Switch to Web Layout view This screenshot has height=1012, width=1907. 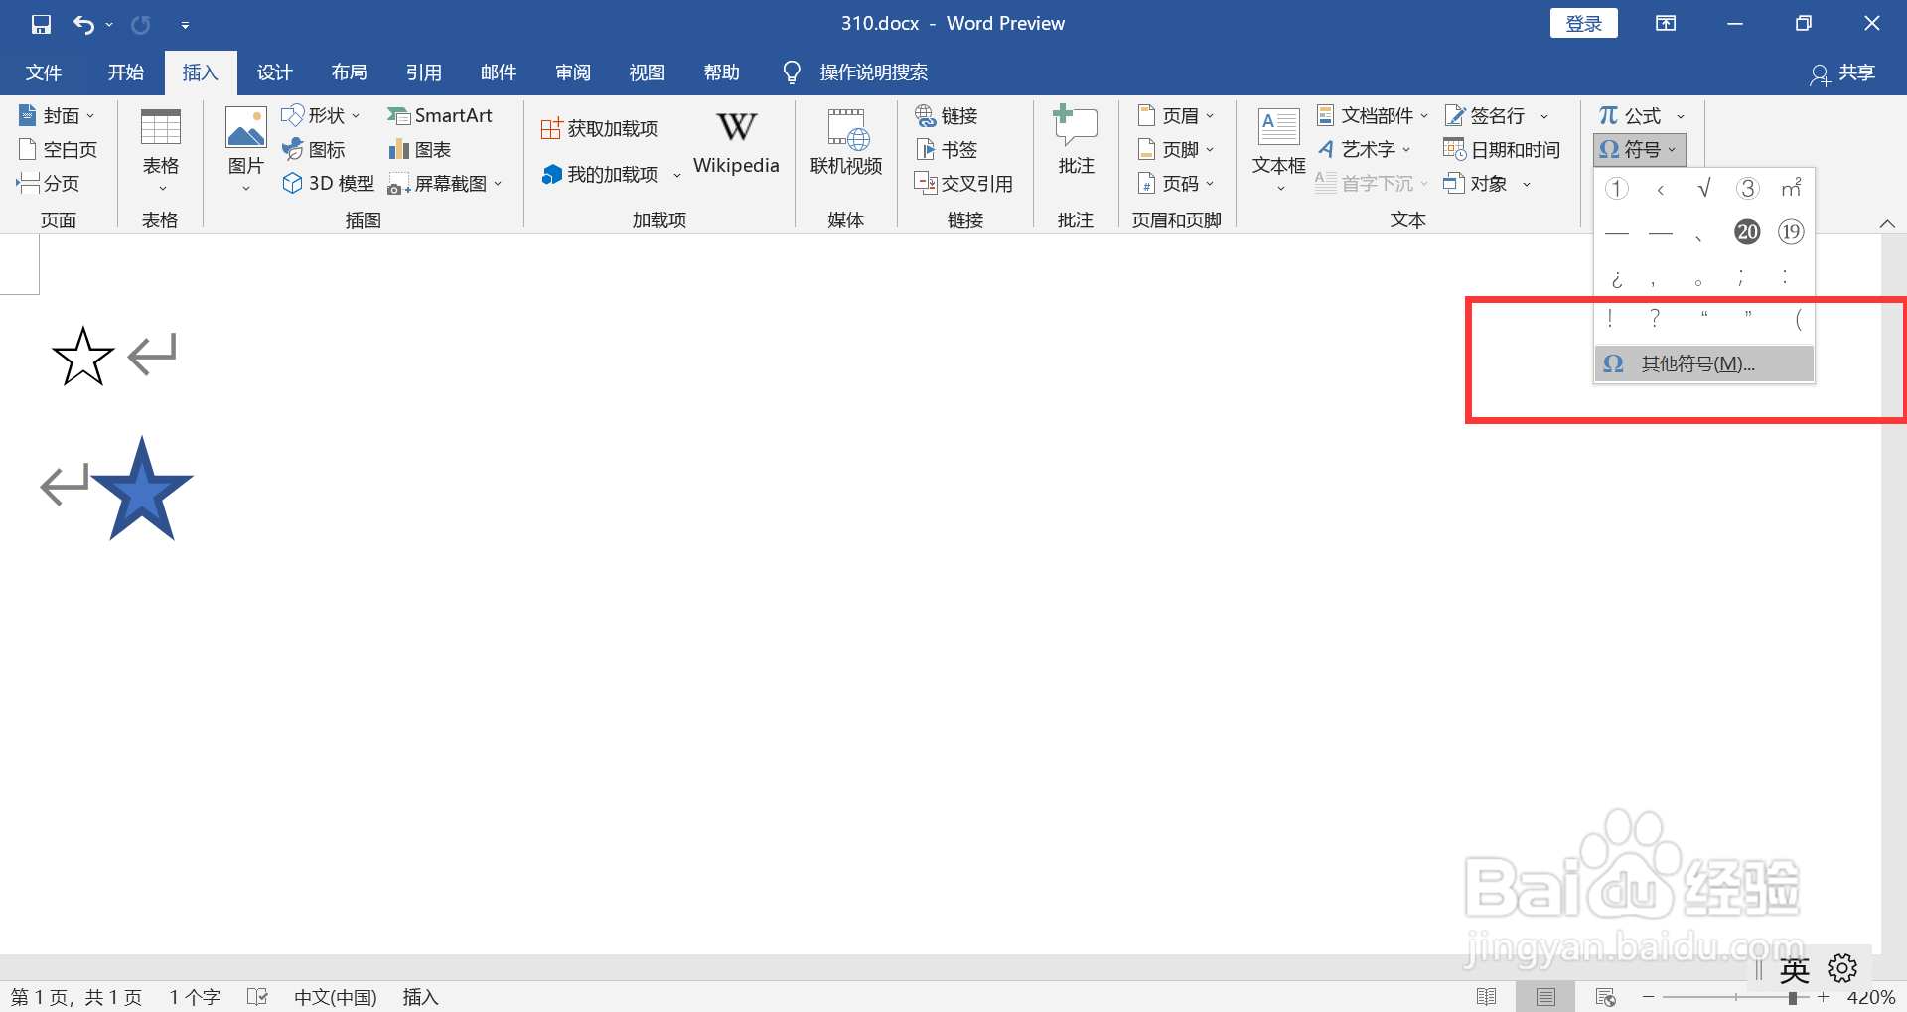click(x=1605, y=996)
